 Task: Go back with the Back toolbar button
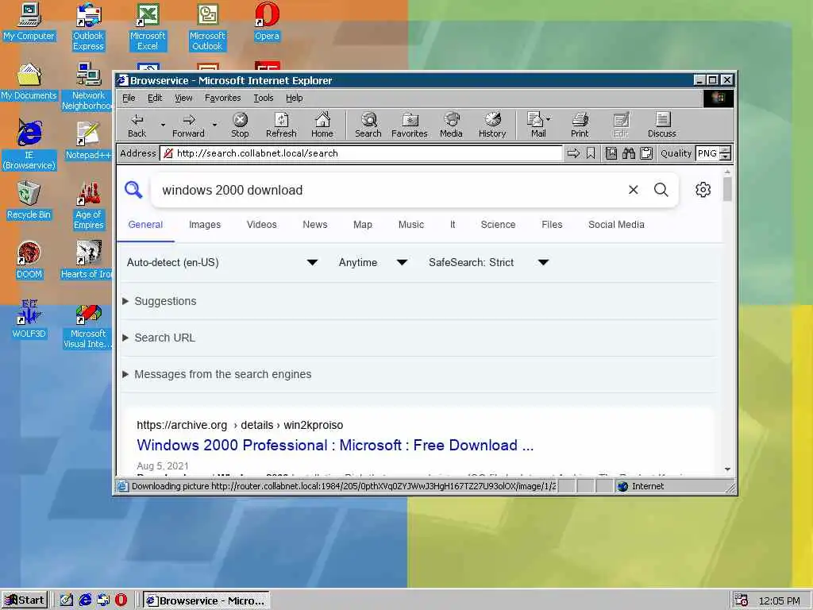tap(137, 125)
